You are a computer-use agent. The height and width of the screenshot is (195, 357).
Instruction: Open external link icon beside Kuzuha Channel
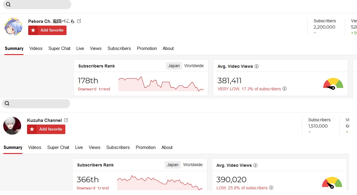click(x=66, y=120)
